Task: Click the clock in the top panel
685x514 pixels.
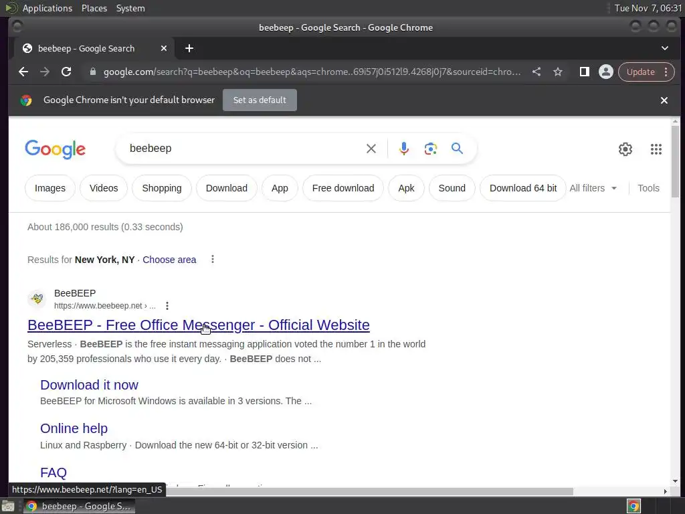Action: point(648,8)
